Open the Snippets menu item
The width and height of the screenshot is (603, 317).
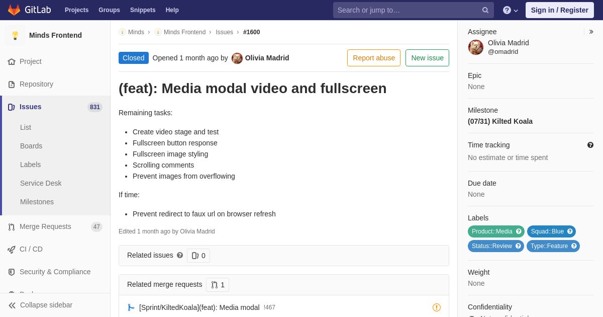143,10
